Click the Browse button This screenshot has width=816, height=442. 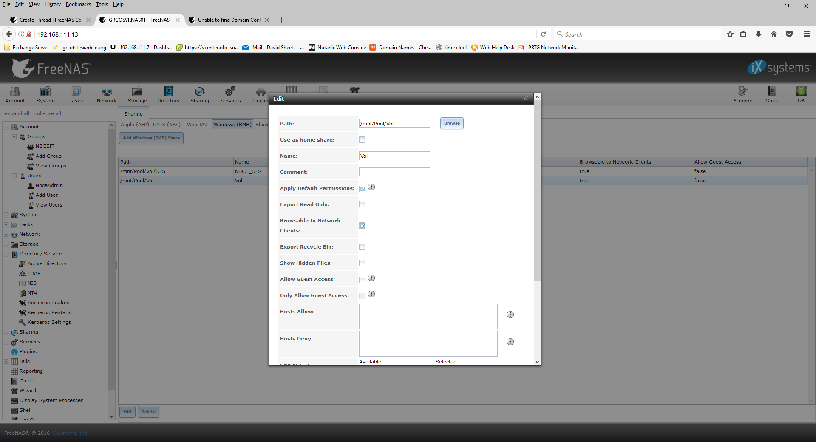click(452, 123)
